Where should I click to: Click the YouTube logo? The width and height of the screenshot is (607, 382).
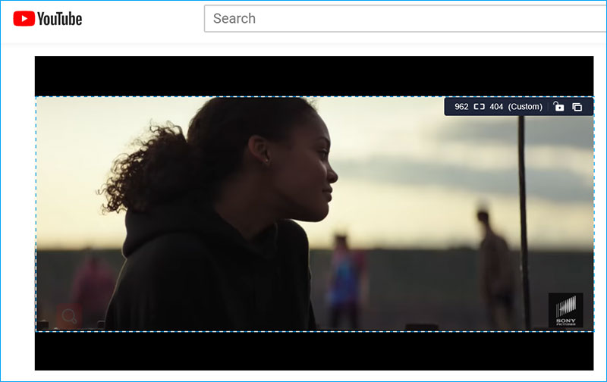point(47,18)
